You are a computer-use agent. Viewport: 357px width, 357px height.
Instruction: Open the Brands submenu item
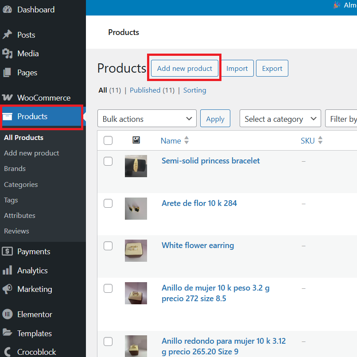[15, 168]
